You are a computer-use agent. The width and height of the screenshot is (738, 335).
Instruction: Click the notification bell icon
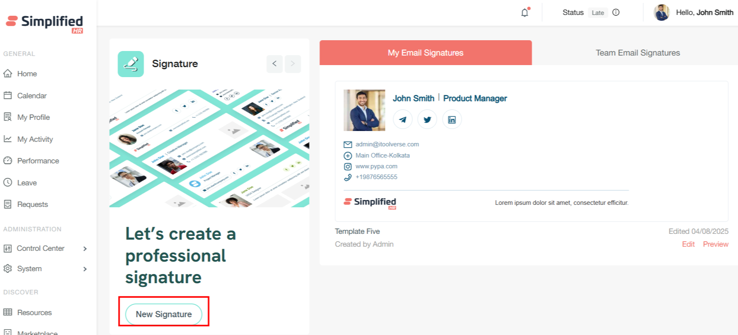pos(525,12)
